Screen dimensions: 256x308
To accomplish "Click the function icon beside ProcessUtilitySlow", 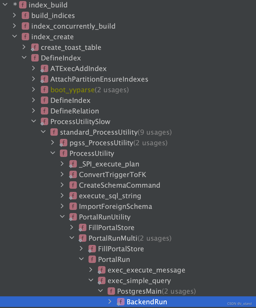I will (45, 121).
